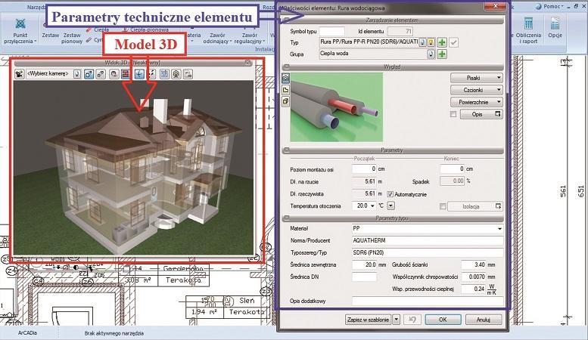The image size is (588, 340).
Task: Click the Opis dodatkowy text field
Action: [x=428, y=301]
